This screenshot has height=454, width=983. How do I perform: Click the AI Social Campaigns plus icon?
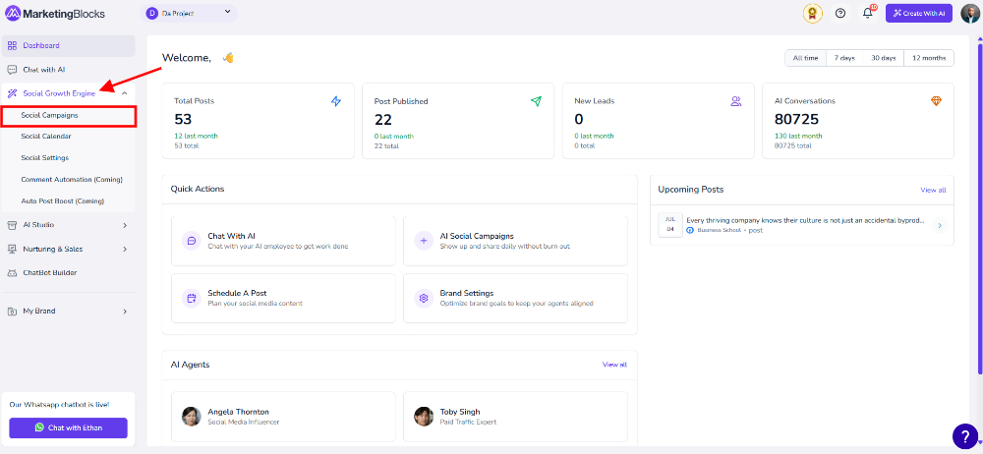pyautogui.click(x=424, y=241)
